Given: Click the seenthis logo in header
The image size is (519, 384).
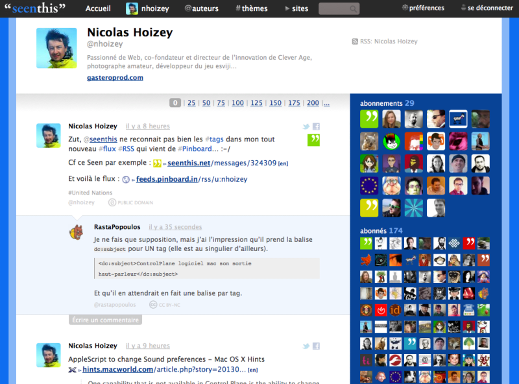Looking at the screenshot, I should (35, 8).
